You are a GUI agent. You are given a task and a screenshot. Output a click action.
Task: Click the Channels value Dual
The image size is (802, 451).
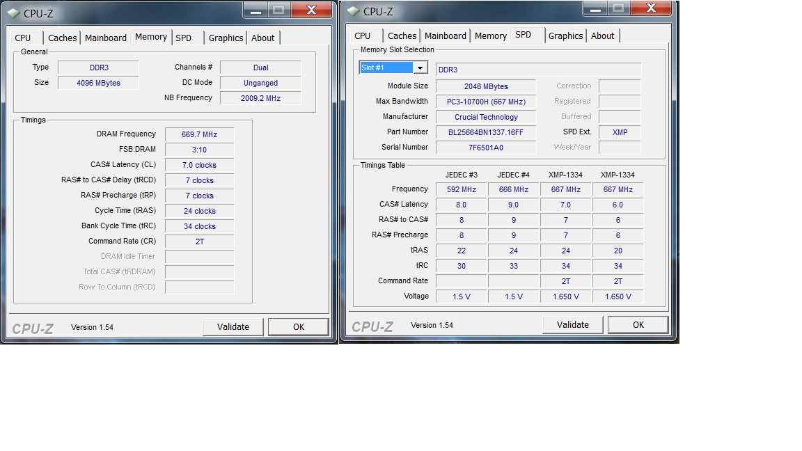260,68
